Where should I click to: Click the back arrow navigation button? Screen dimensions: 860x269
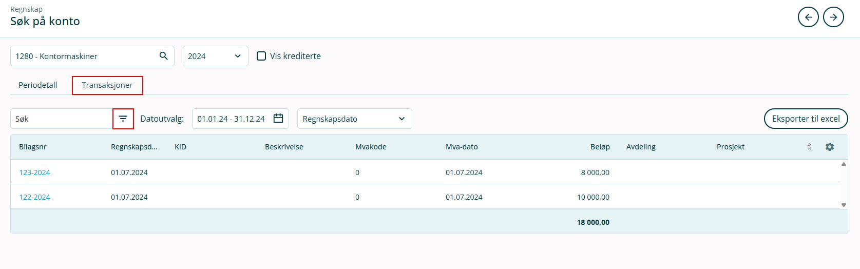coord(808,17)
